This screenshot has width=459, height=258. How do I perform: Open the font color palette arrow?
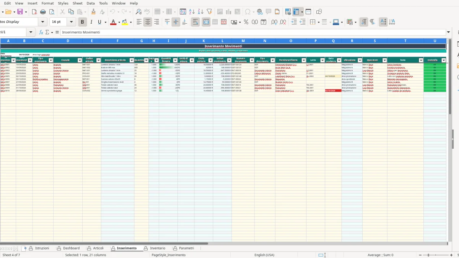[x=119, y=22]
